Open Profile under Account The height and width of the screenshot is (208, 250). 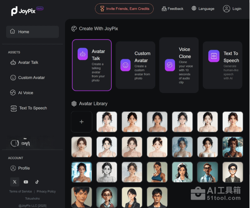click(24, 168)
